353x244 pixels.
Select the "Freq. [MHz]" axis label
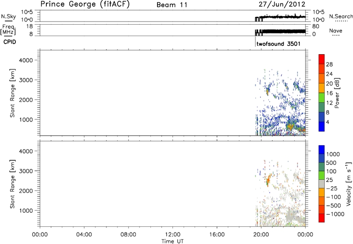[8, 30]
